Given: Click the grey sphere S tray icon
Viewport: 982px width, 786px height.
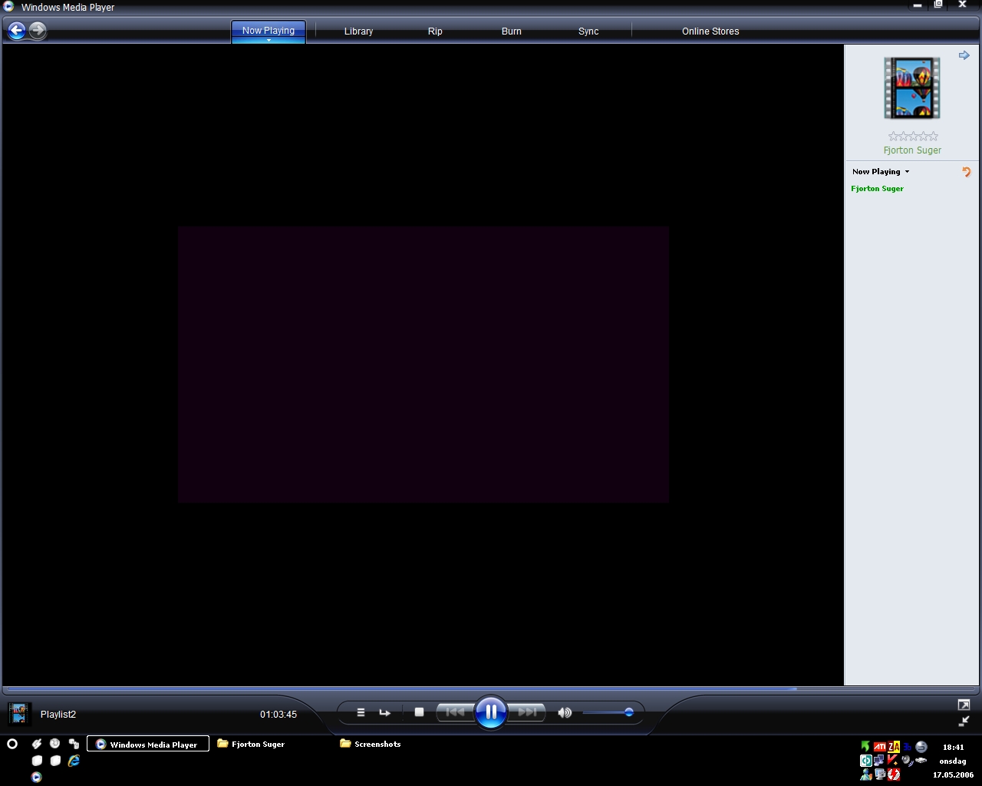Looking at the screenshot, I should coord(921,746).
